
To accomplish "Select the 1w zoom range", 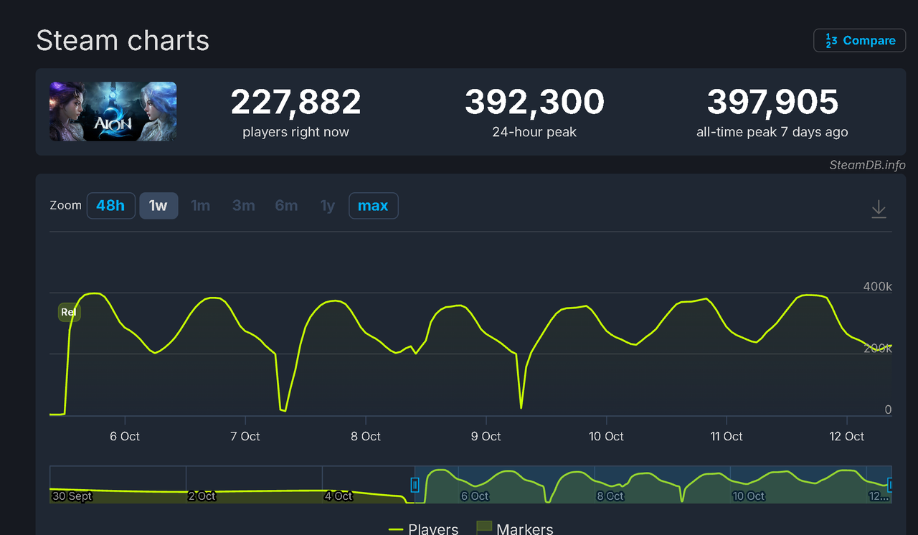I will 158,206.
